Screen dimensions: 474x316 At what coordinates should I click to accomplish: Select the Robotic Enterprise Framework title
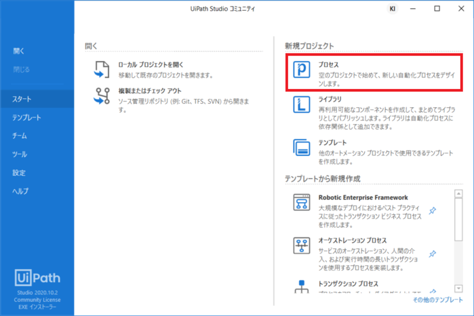click(x=363, y=197)
